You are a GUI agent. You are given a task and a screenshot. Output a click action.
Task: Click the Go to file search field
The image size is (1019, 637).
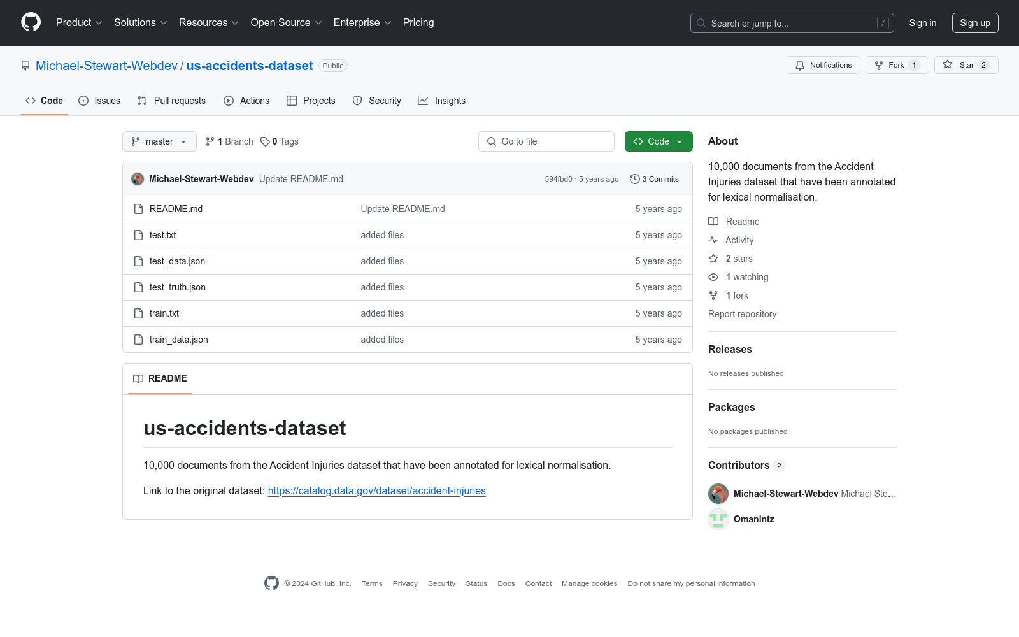(546, 141)
